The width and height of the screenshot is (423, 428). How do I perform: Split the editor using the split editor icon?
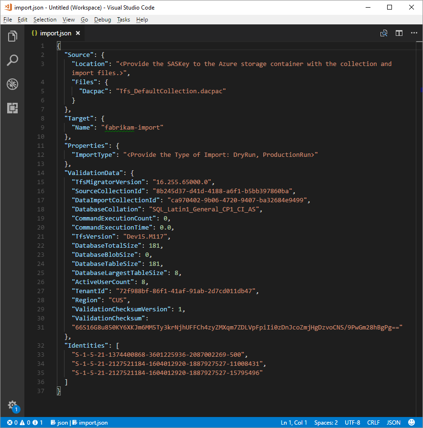[x=399, y=33]
